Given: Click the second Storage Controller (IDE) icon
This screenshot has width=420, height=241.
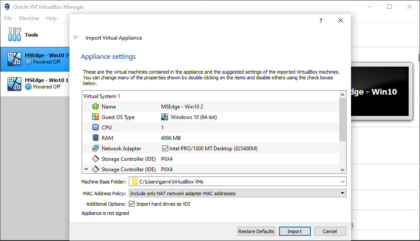Looking at the screenshot, I should 95,169.
